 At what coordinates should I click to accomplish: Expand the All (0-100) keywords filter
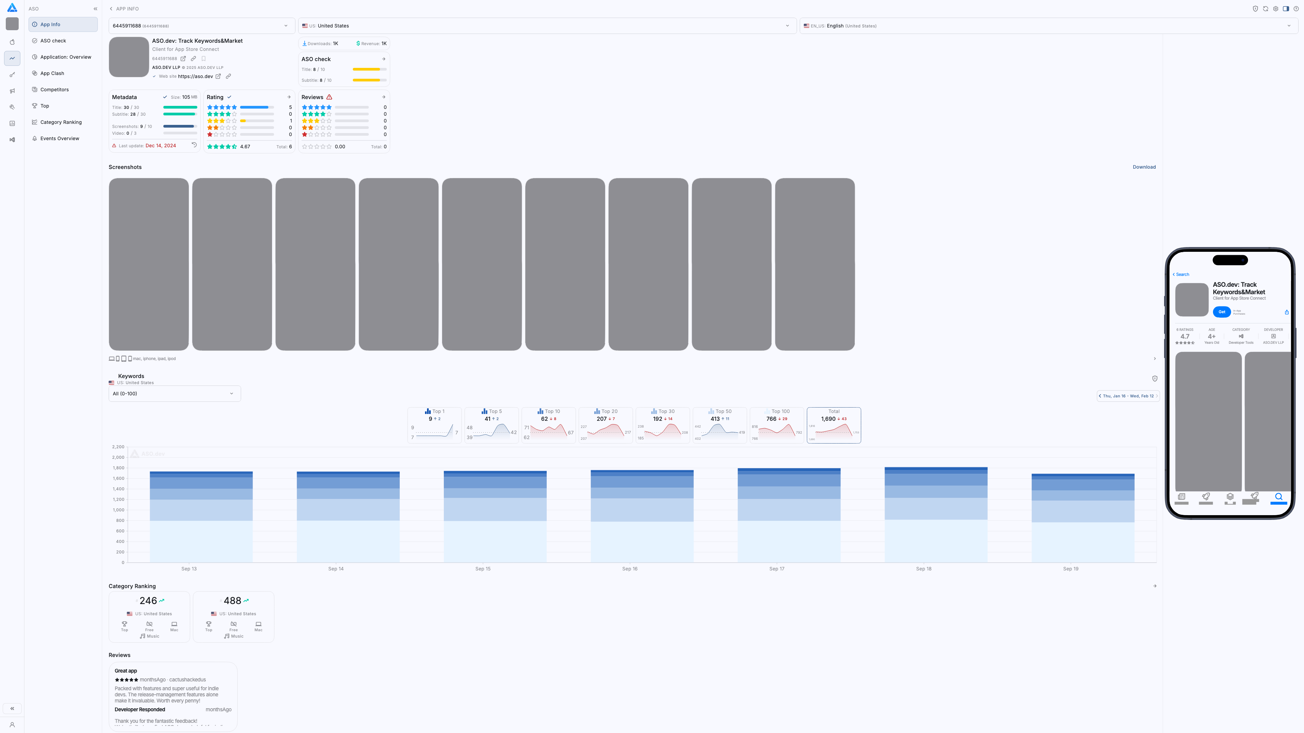(x=174, y=394)
